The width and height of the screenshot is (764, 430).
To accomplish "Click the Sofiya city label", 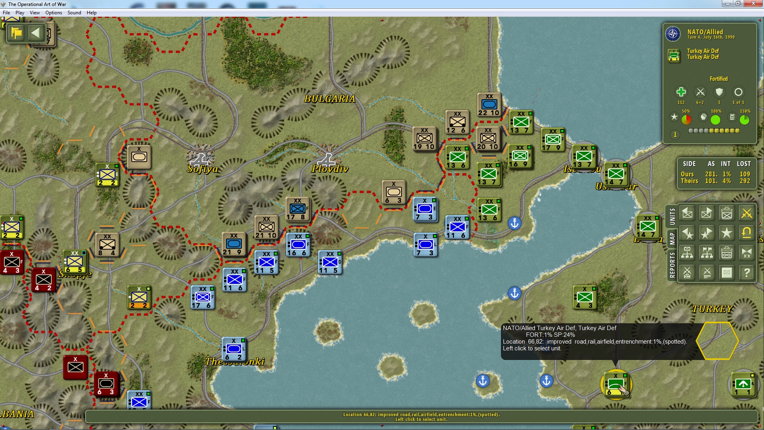I will (203, 169).
